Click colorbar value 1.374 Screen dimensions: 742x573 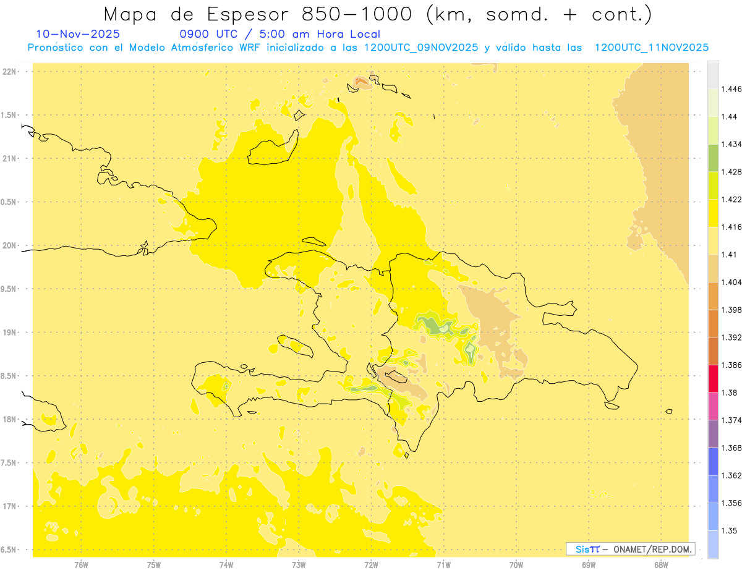click(731, 420)
